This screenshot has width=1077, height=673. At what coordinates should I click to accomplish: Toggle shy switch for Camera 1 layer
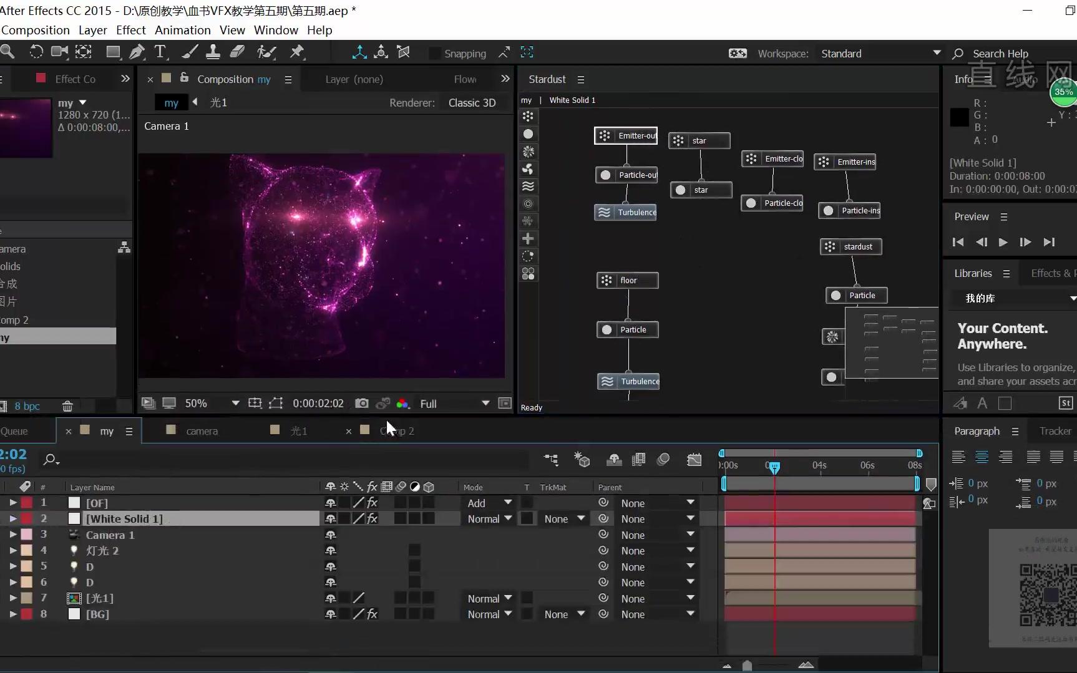331,535
